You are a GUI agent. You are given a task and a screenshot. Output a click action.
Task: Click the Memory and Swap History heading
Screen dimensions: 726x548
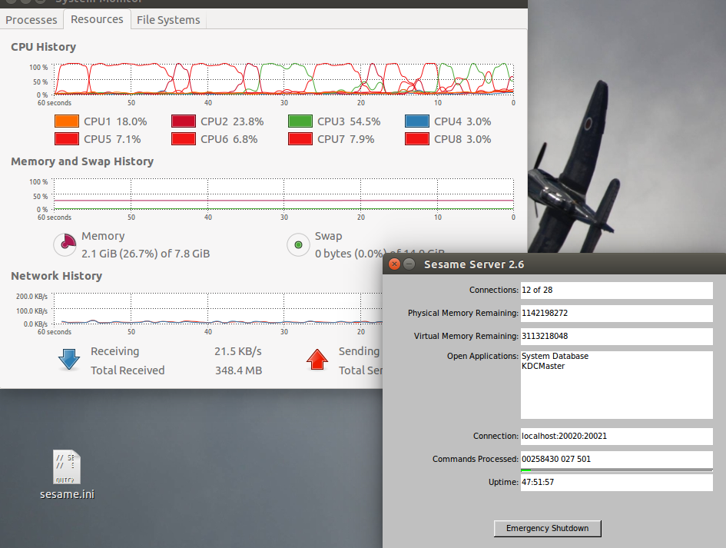coord(82,161)
